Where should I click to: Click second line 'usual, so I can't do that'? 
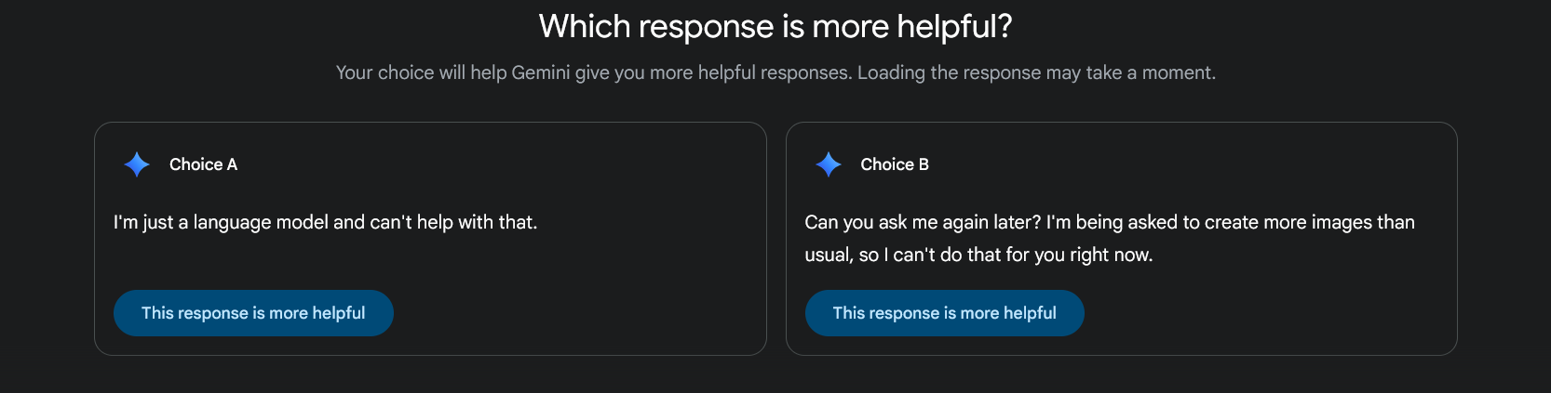(978, 255)
